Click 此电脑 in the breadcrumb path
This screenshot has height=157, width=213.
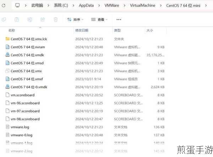pos(37,5)
